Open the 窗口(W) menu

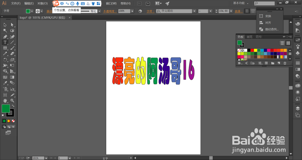pyautogui.click(x=111, y=3)
